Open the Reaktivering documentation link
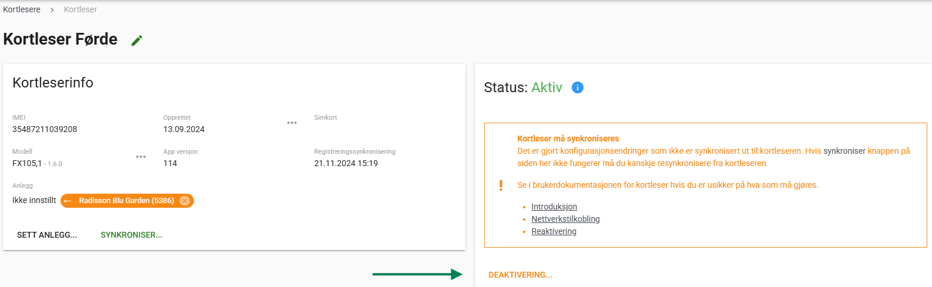The width and height of the screenshot is (932, 287). point(554,231)
